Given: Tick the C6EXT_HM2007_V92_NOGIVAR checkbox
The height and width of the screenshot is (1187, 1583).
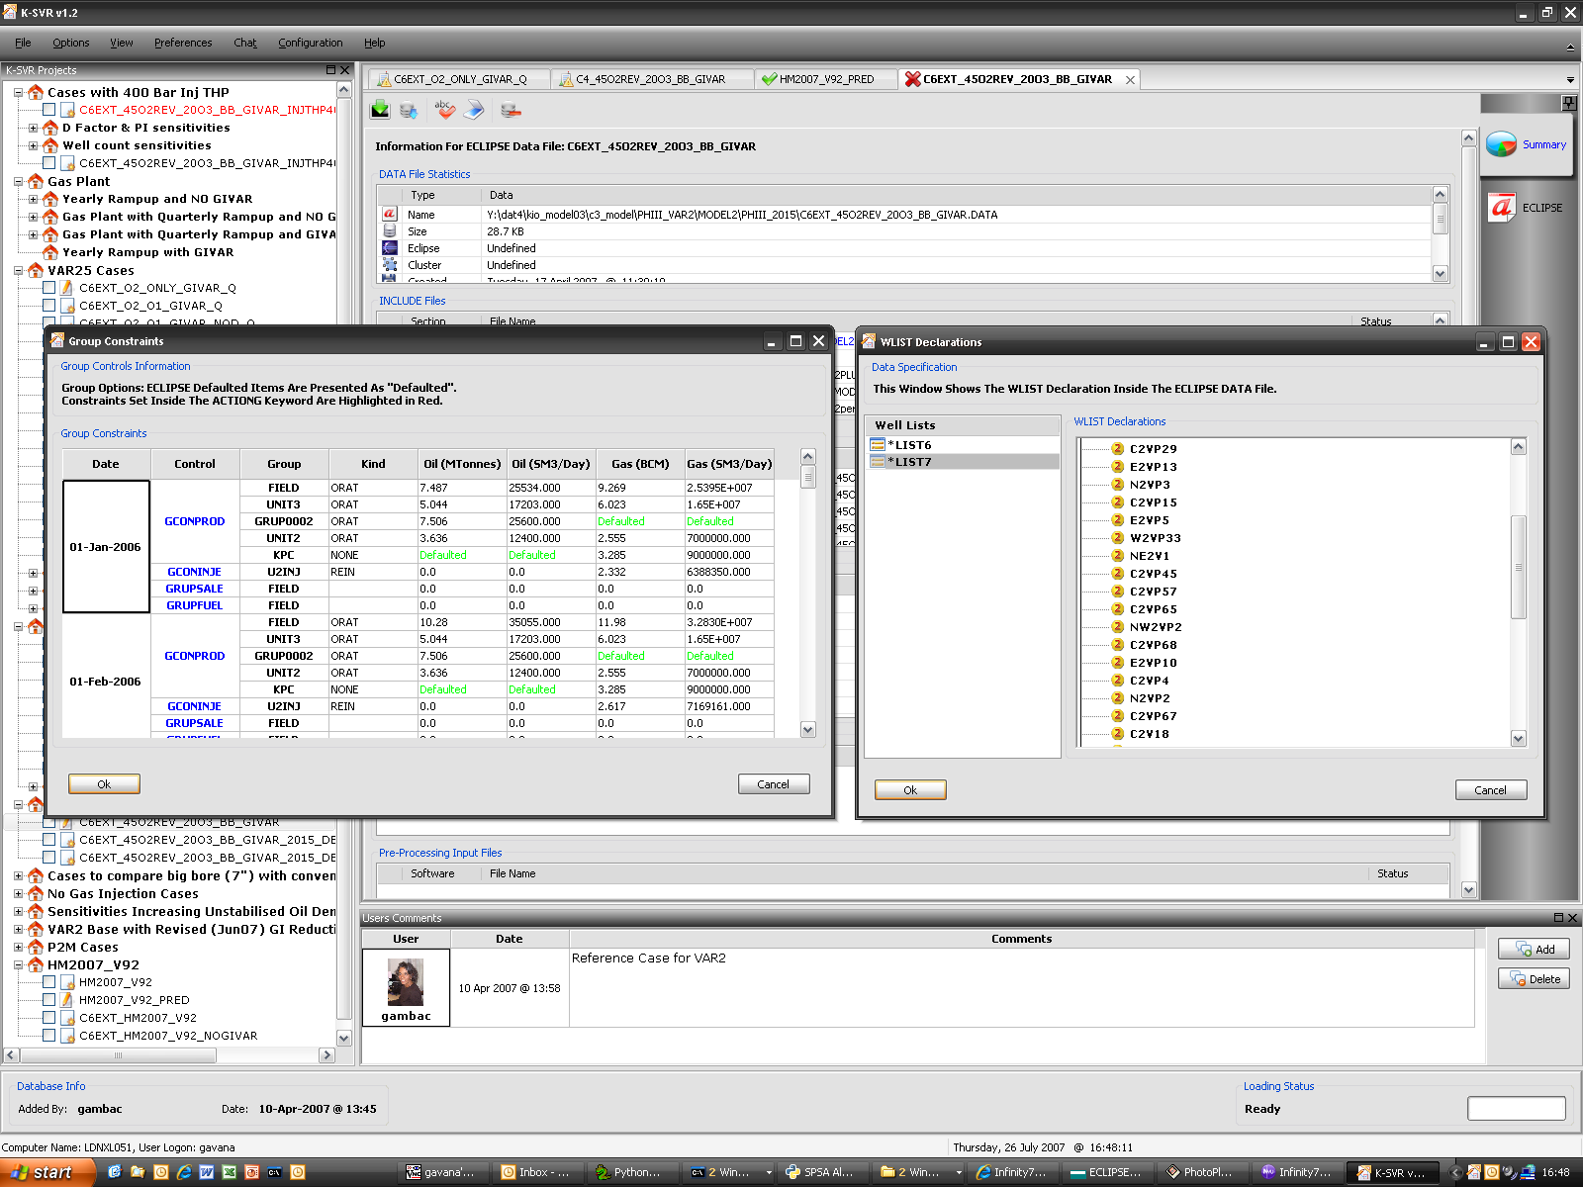Looking at the screenshot, I should pos(48,1036).
